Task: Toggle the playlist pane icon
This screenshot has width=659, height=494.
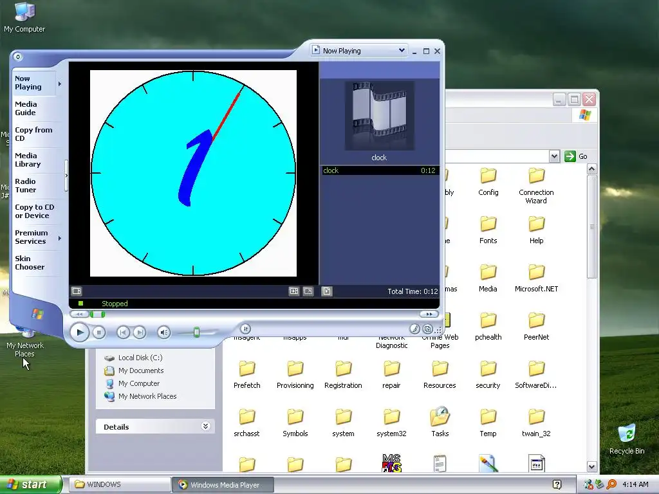Action: tap(326, 291)
